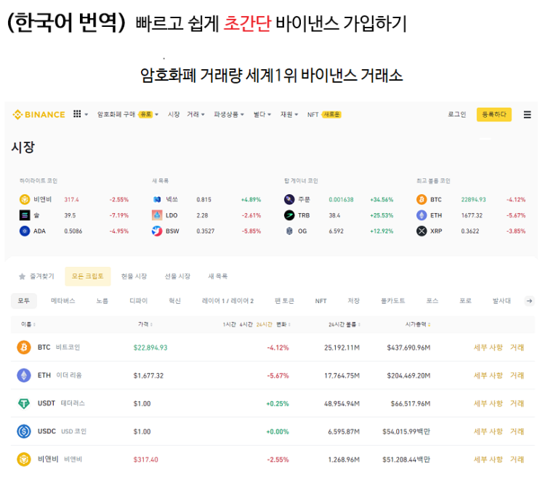Click the ETH icon in top volume coins
Viewport: 540px width, 490px height.
tap(422, 215)
